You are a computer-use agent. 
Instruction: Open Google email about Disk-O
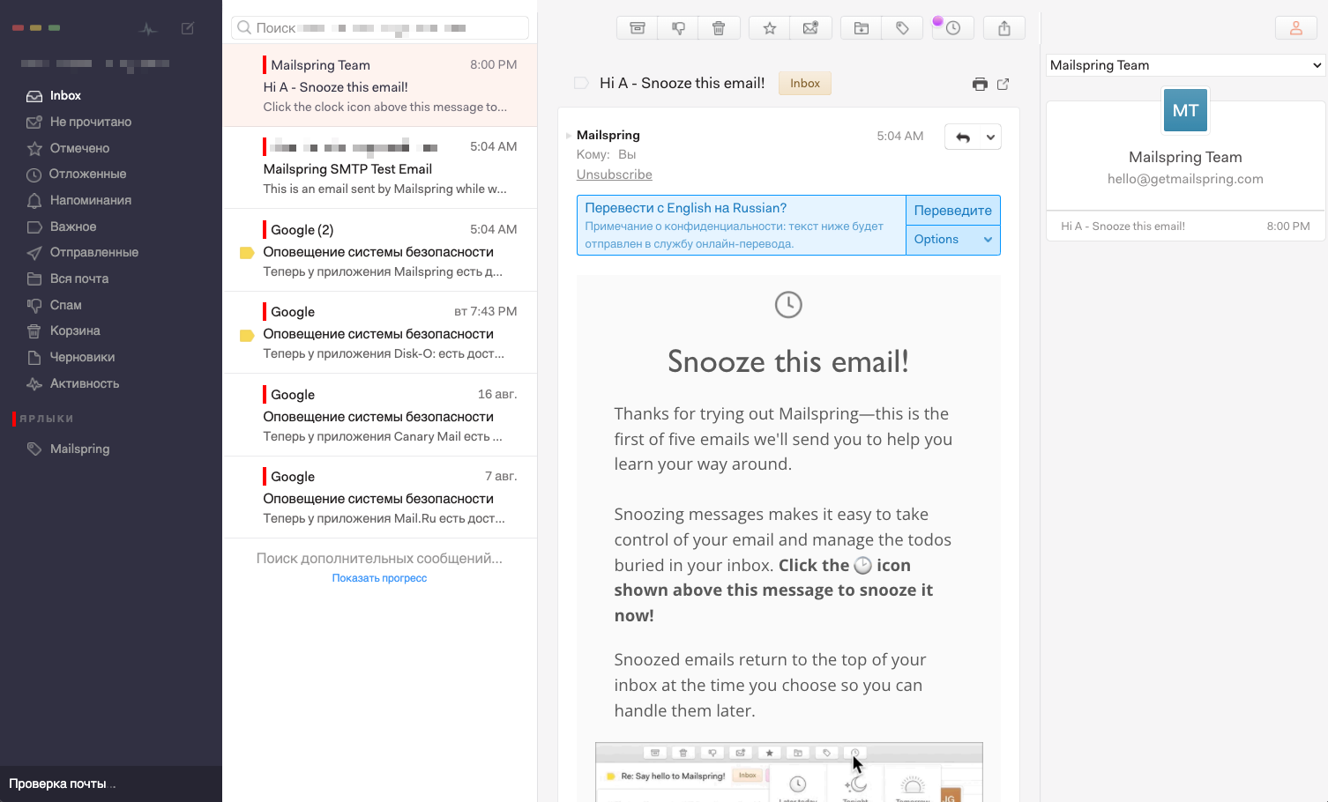pyautogui.click(x=380, y=332)
